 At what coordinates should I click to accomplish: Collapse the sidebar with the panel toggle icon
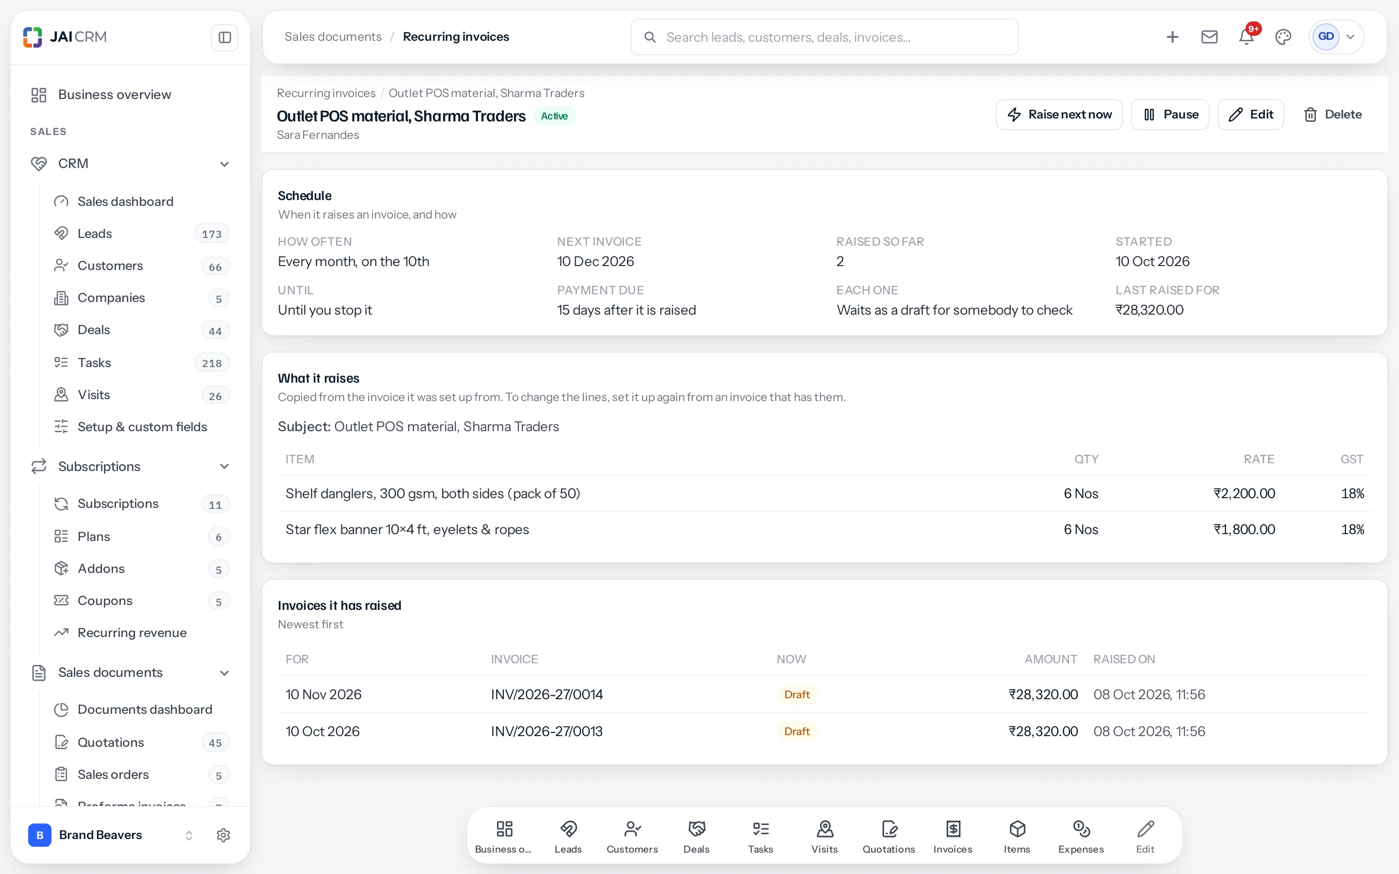click(224, 37)
